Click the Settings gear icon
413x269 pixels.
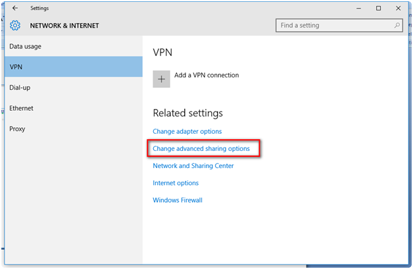(x=15, y=26)
